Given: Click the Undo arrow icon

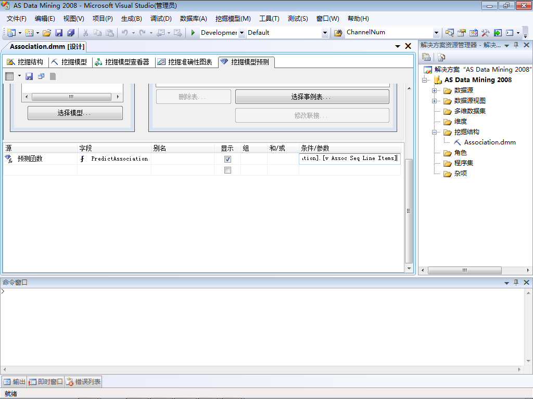Looking at the screenshot, I should [125, 33].
